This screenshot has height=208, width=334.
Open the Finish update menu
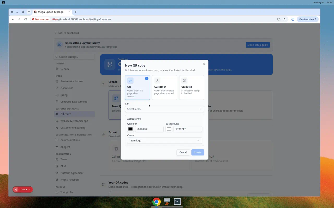tap(308, 19)
